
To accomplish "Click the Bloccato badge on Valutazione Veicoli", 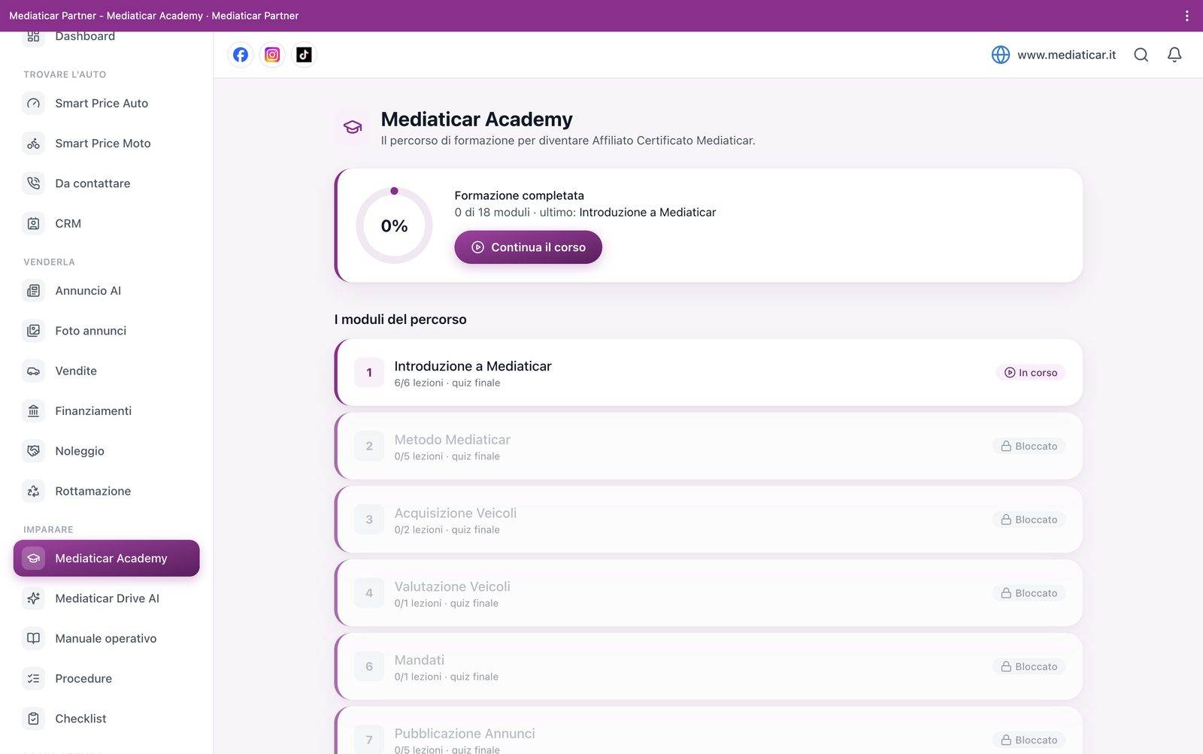I will [1029, 593].
